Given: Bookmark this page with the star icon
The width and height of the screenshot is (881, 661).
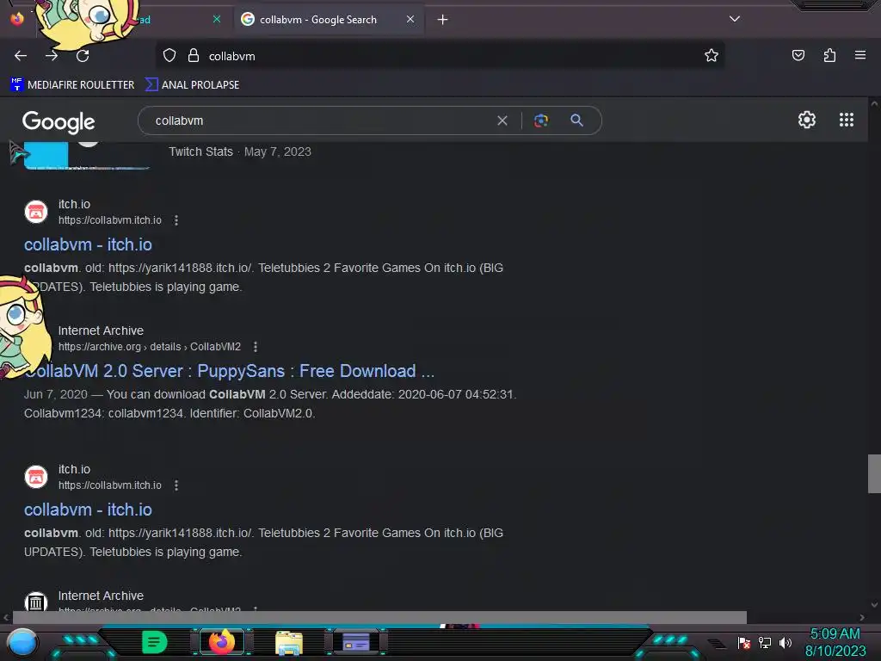Looking at the screenshot, I should pos(712,55).
